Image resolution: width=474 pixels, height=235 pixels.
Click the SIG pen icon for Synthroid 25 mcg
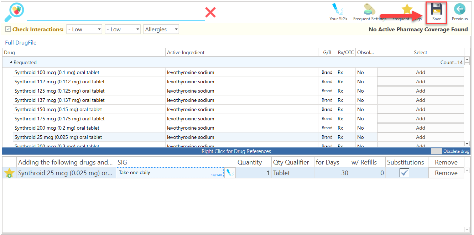point(230,173)
